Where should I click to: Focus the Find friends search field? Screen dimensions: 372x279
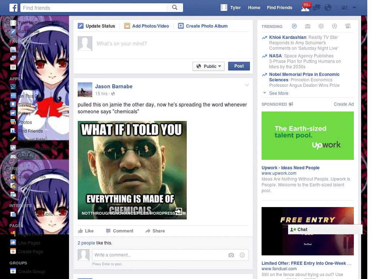pyautogui.click(x=93, y=8)
